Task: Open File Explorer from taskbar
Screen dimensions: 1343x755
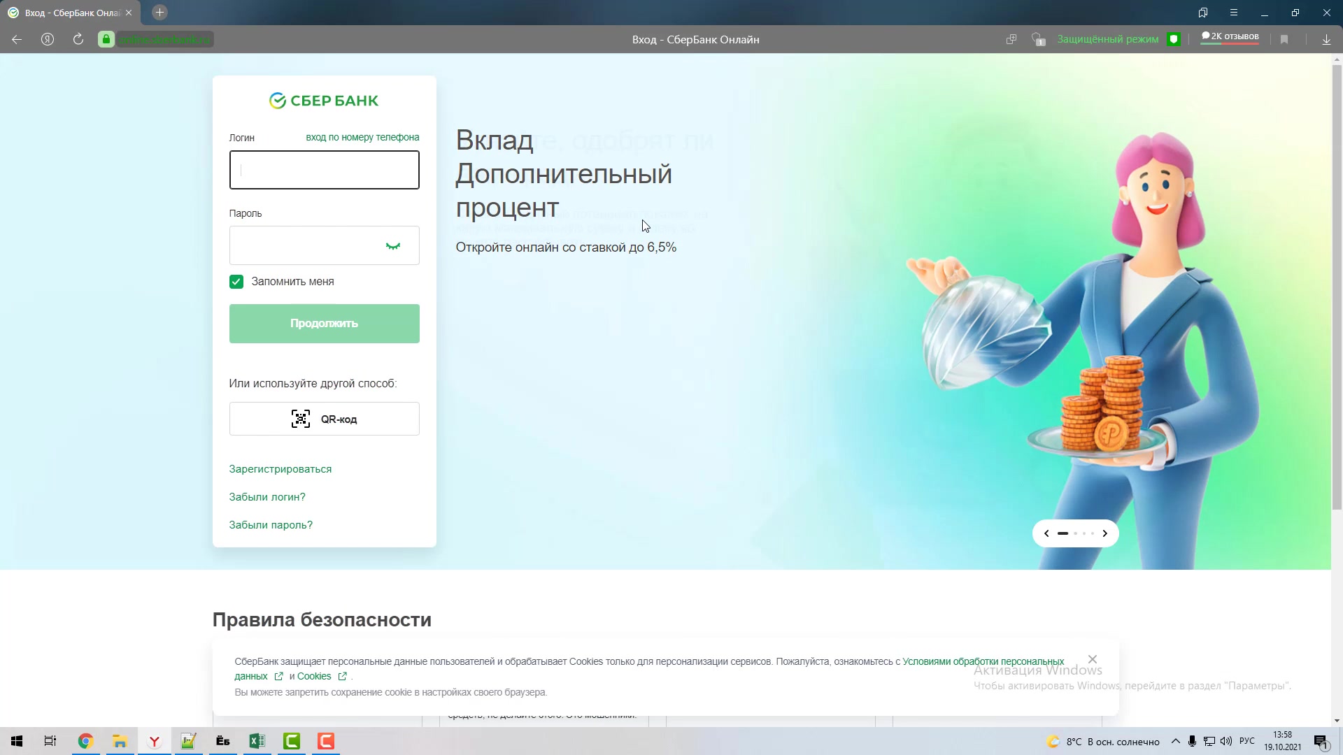Action: 120,741
